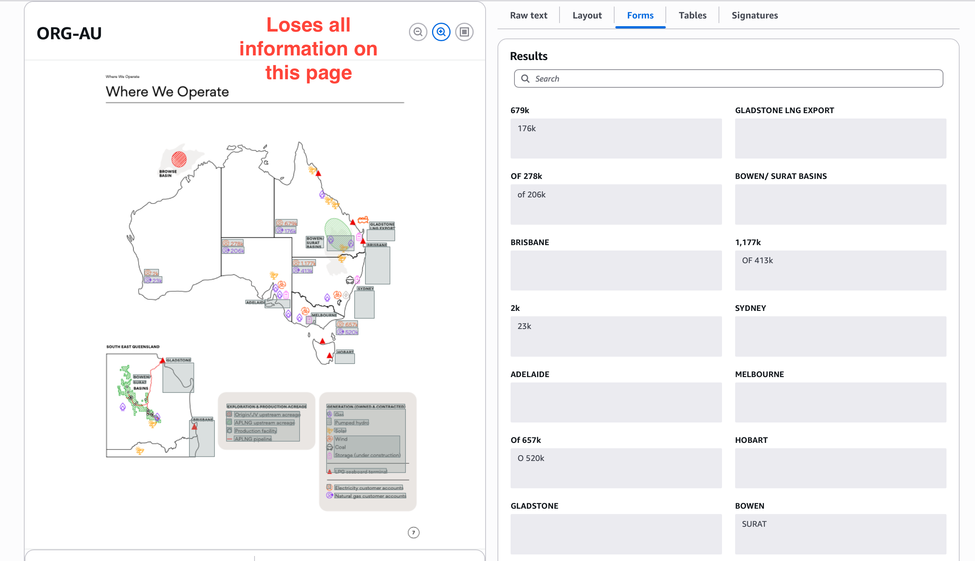The height and width of the screenshot is (561, 975).
Task: Select the 679k form result value box
Action: tap(616, 138)
